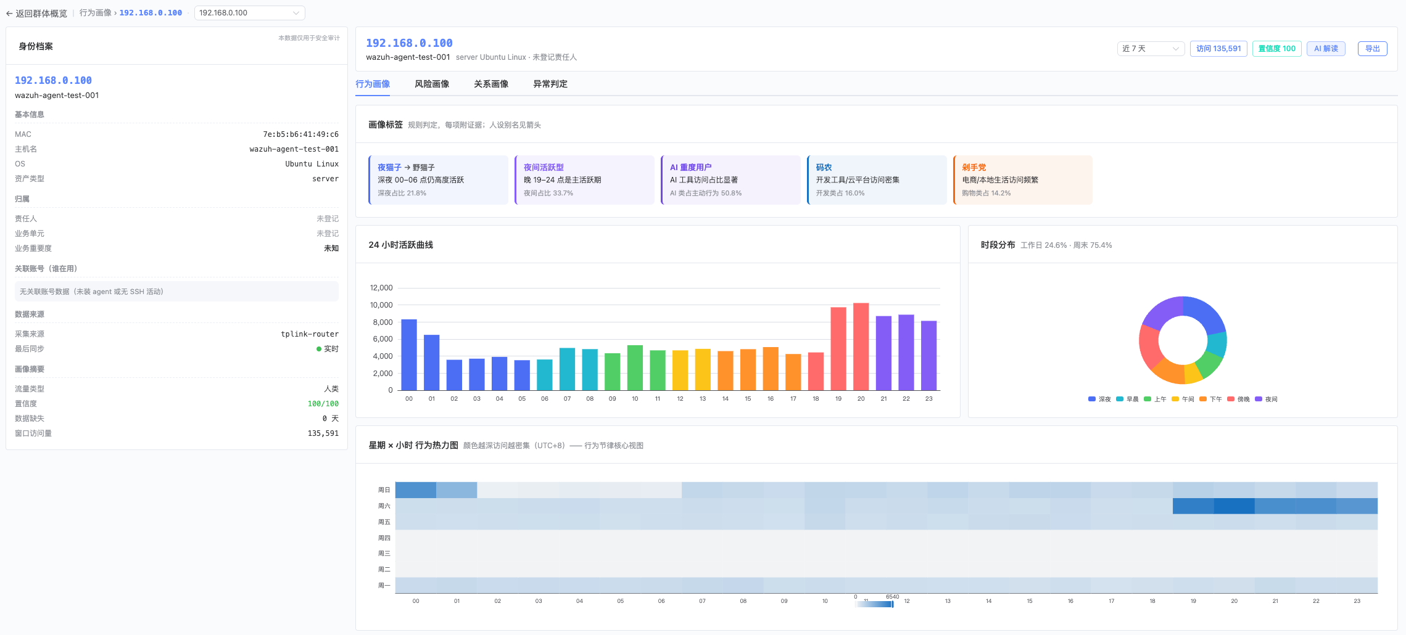Open the 夜间活跃型 tag card
1406x635 pixels.
(x=584, y=180)
